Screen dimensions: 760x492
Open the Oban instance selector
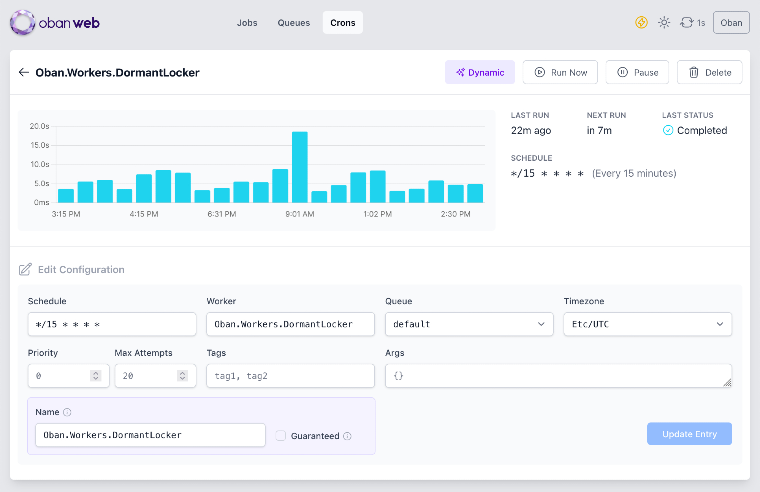coord(731,22)
